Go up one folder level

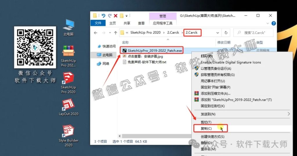115,33
